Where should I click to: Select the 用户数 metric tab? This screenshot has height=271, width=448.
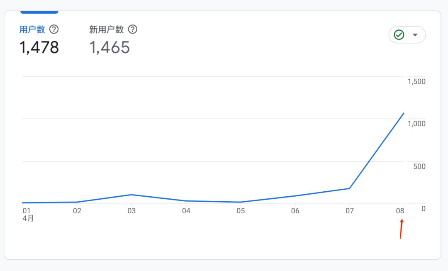32,29
